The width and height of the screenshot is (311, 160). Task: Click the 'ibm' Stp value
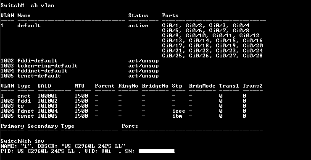177,116
